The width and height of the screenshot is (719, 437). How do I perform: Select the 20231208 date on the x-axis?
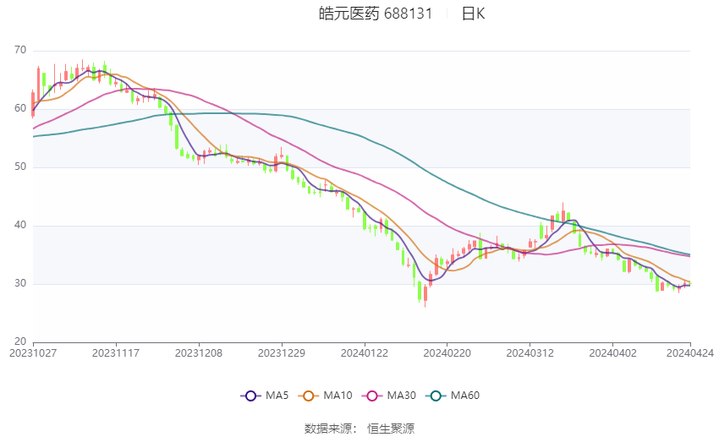pos(200,352)
